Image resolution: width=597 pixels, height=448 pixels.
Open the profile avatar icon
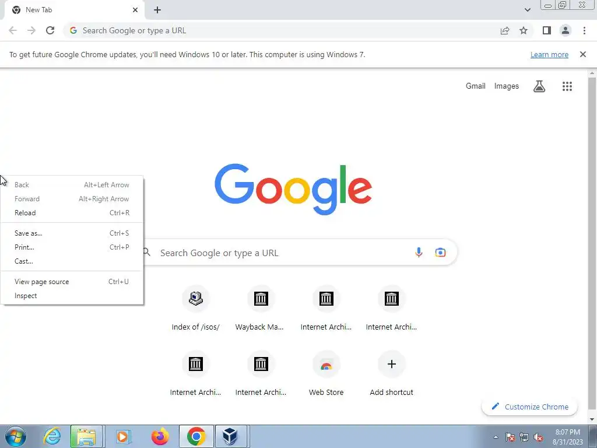point(566,30)
